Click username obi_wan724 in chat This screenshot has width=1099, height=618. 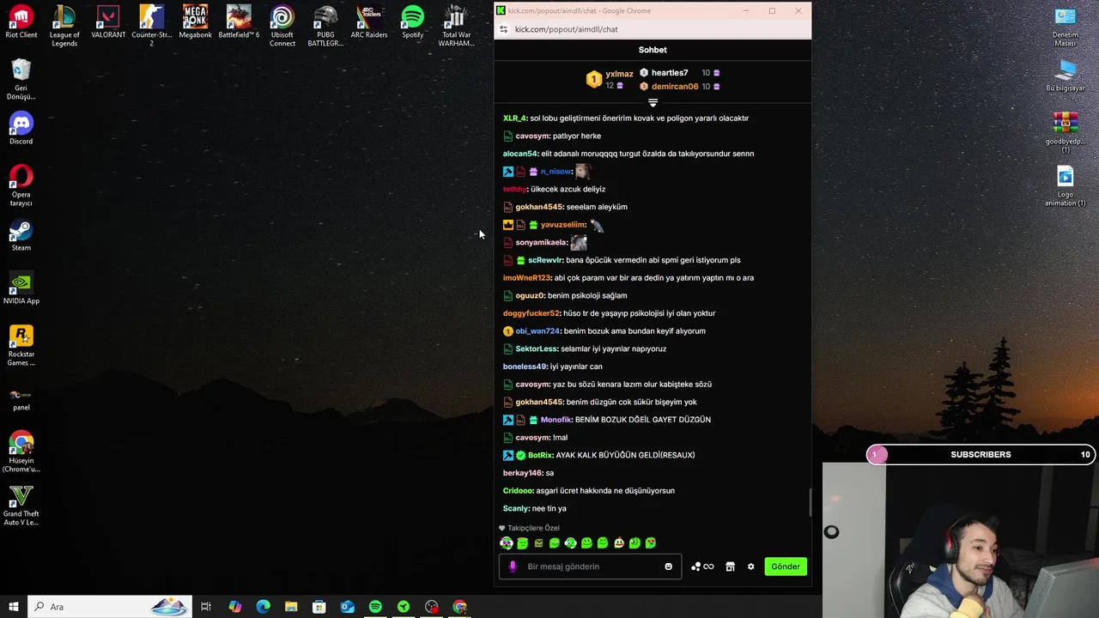[537, 331]
